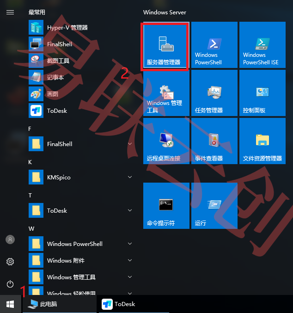Screen dimensions: 293x313
Task: Jump to letter W section header
Action: click(31, 229)
